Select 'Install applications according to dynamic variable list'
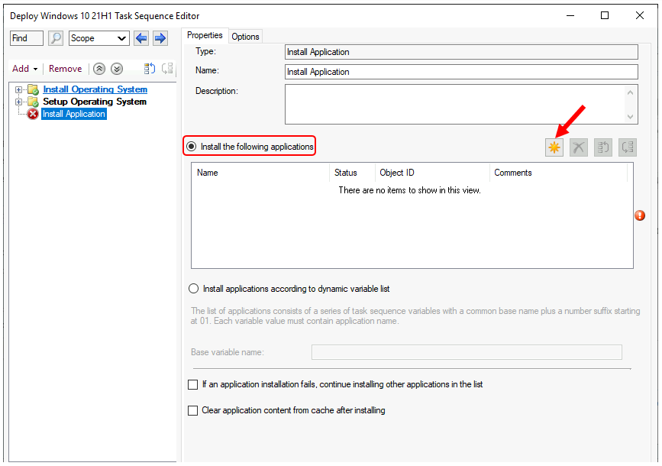 [x=193, y=289]
